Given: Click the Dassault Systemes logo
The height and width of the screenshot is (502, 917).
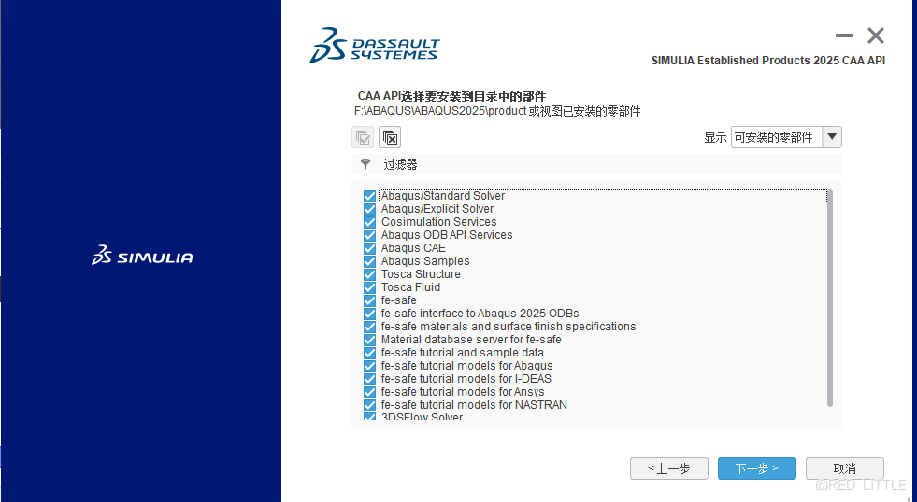Looking at the screenshot, I should pyautogui.click(x=374, y=45).
